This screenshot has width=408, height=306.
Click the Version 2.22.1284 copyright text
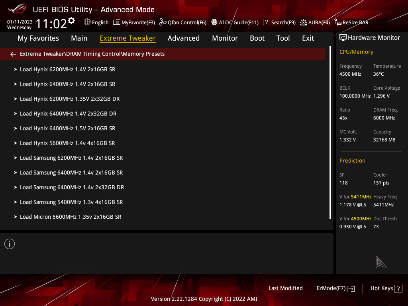pyautogui.click(x=204, y=299)
